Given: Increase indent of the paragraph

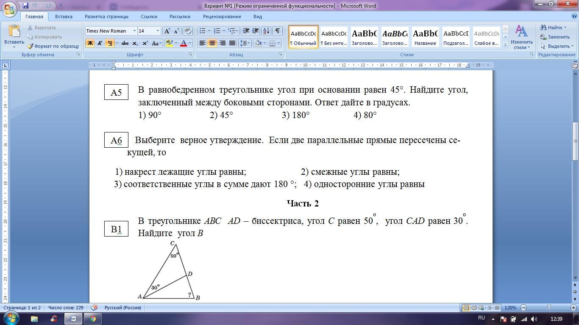Looking at the screenshot, I should pyautogui.click(x=255, y=31).
